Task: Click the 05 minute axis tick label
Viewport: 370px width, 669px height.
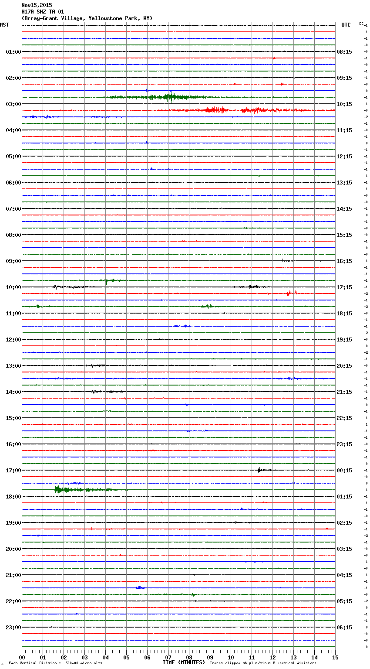Action: (126, 657)
